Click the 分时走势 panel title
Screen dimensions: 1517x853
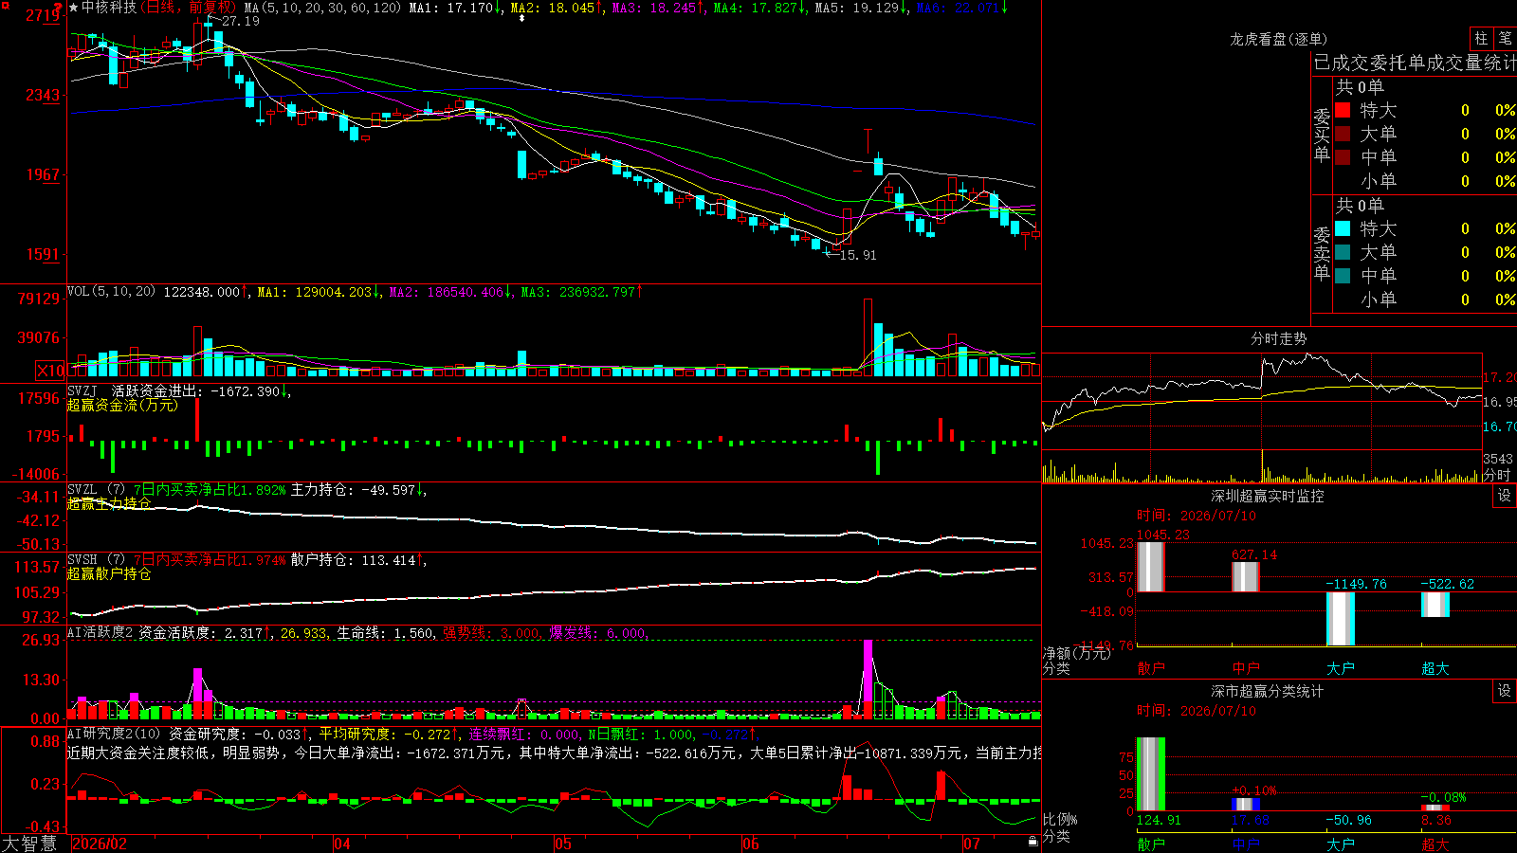pos(1278,338)
